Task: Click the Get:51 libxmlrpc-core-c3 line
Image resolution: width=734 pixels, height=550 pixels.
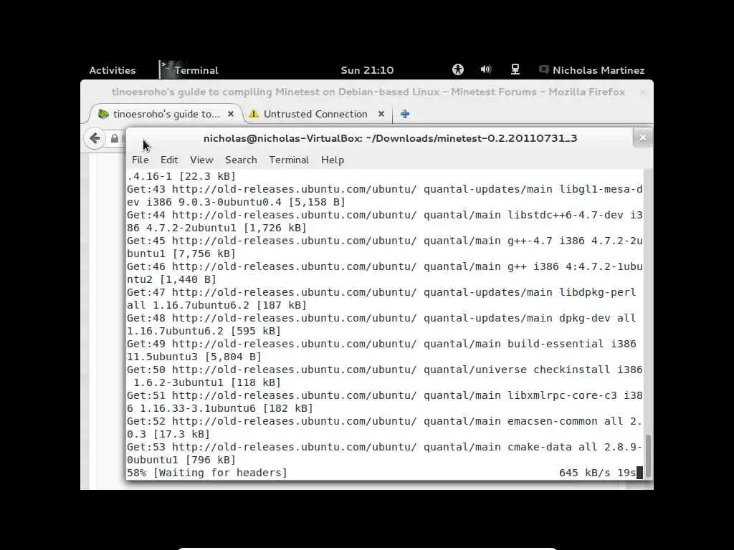Action: [384, 401]
